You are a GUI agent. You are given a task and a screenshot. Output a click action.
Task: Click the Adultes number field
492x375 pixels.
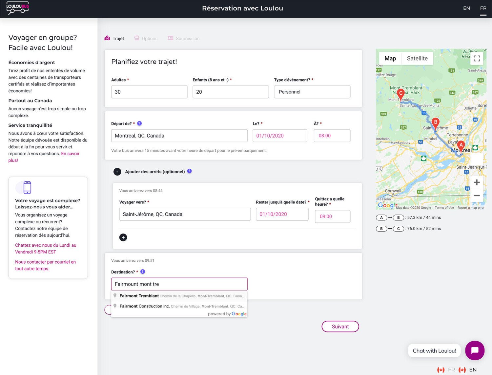click(149, 92)
